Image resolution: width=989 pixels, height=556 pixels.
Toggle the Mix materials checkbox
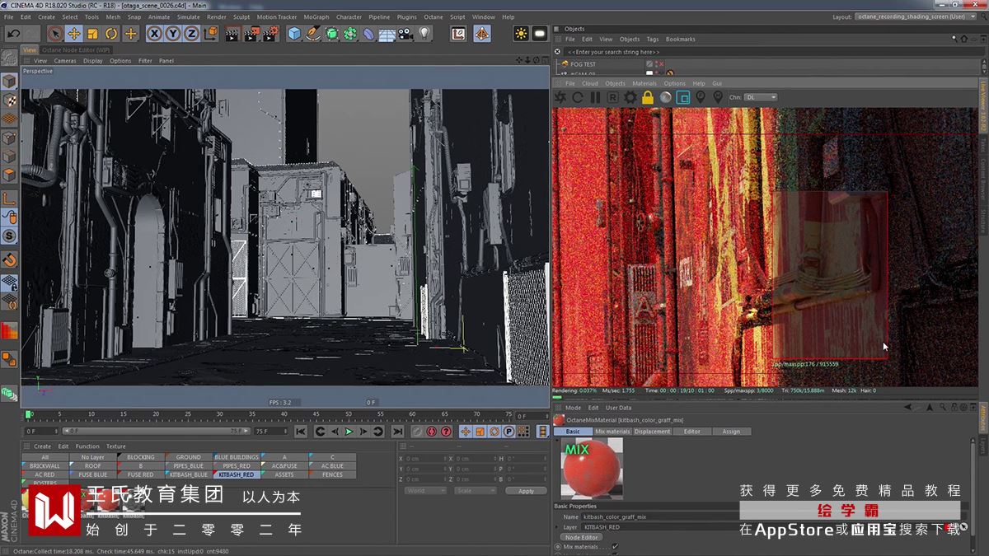616,546
